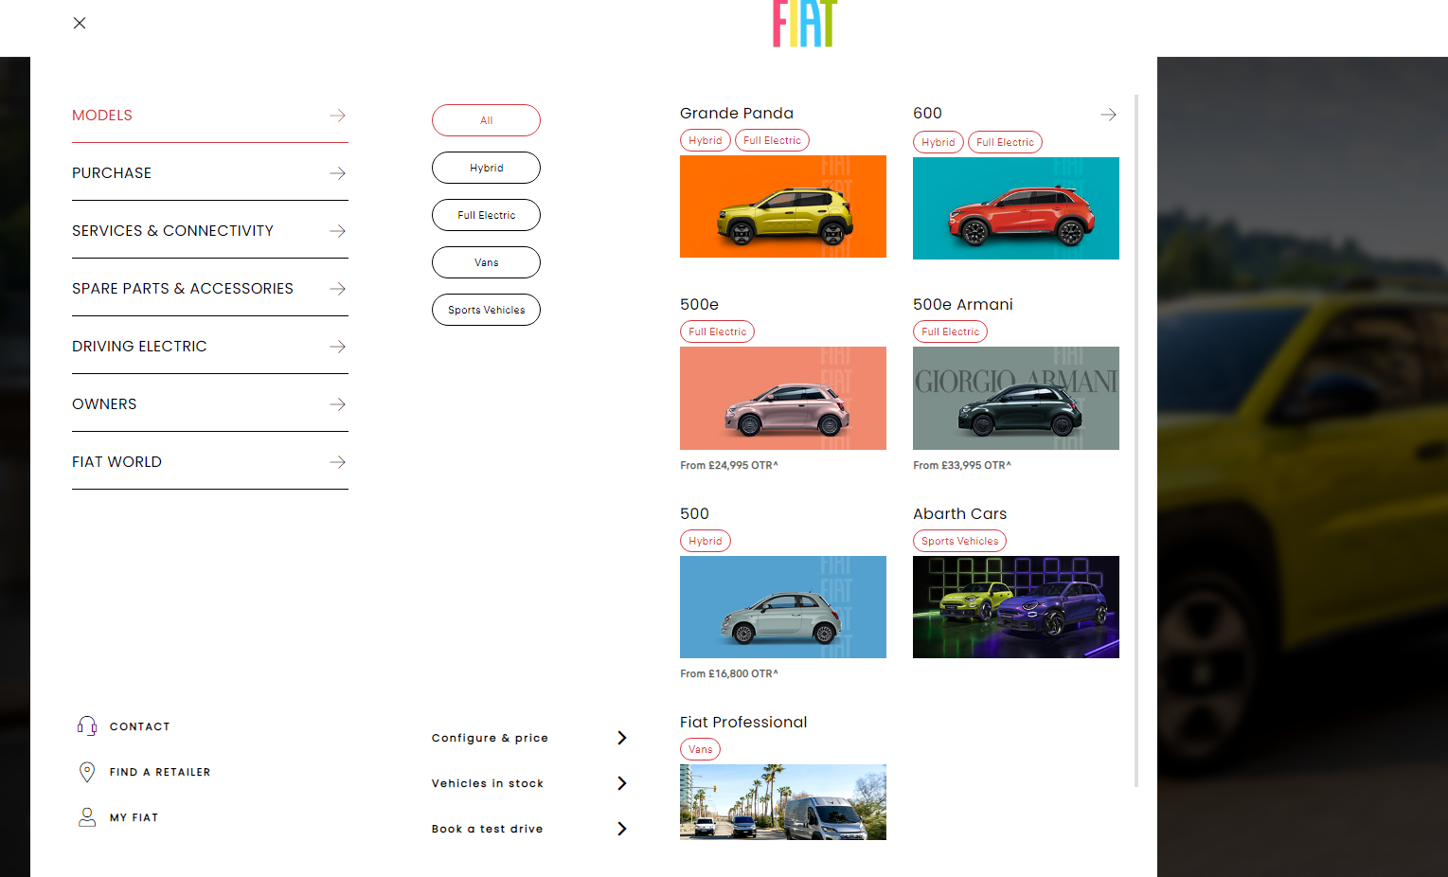Click the Configure & price chevron
This screenshot has width=1448, height=877.
[622, 738]
